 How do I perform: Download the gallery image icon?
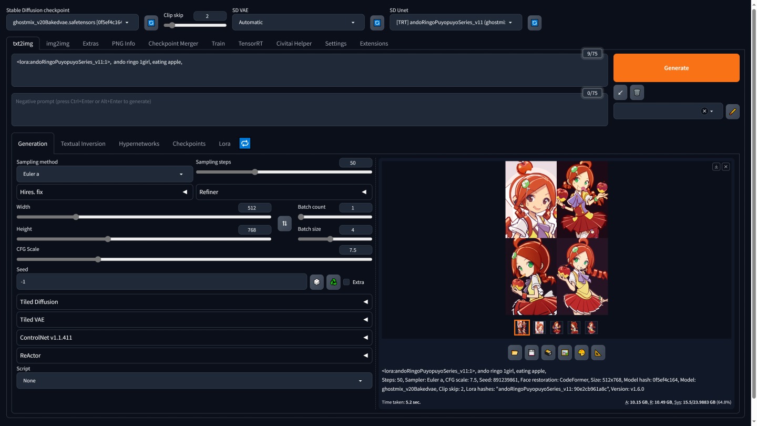(716, 166)
